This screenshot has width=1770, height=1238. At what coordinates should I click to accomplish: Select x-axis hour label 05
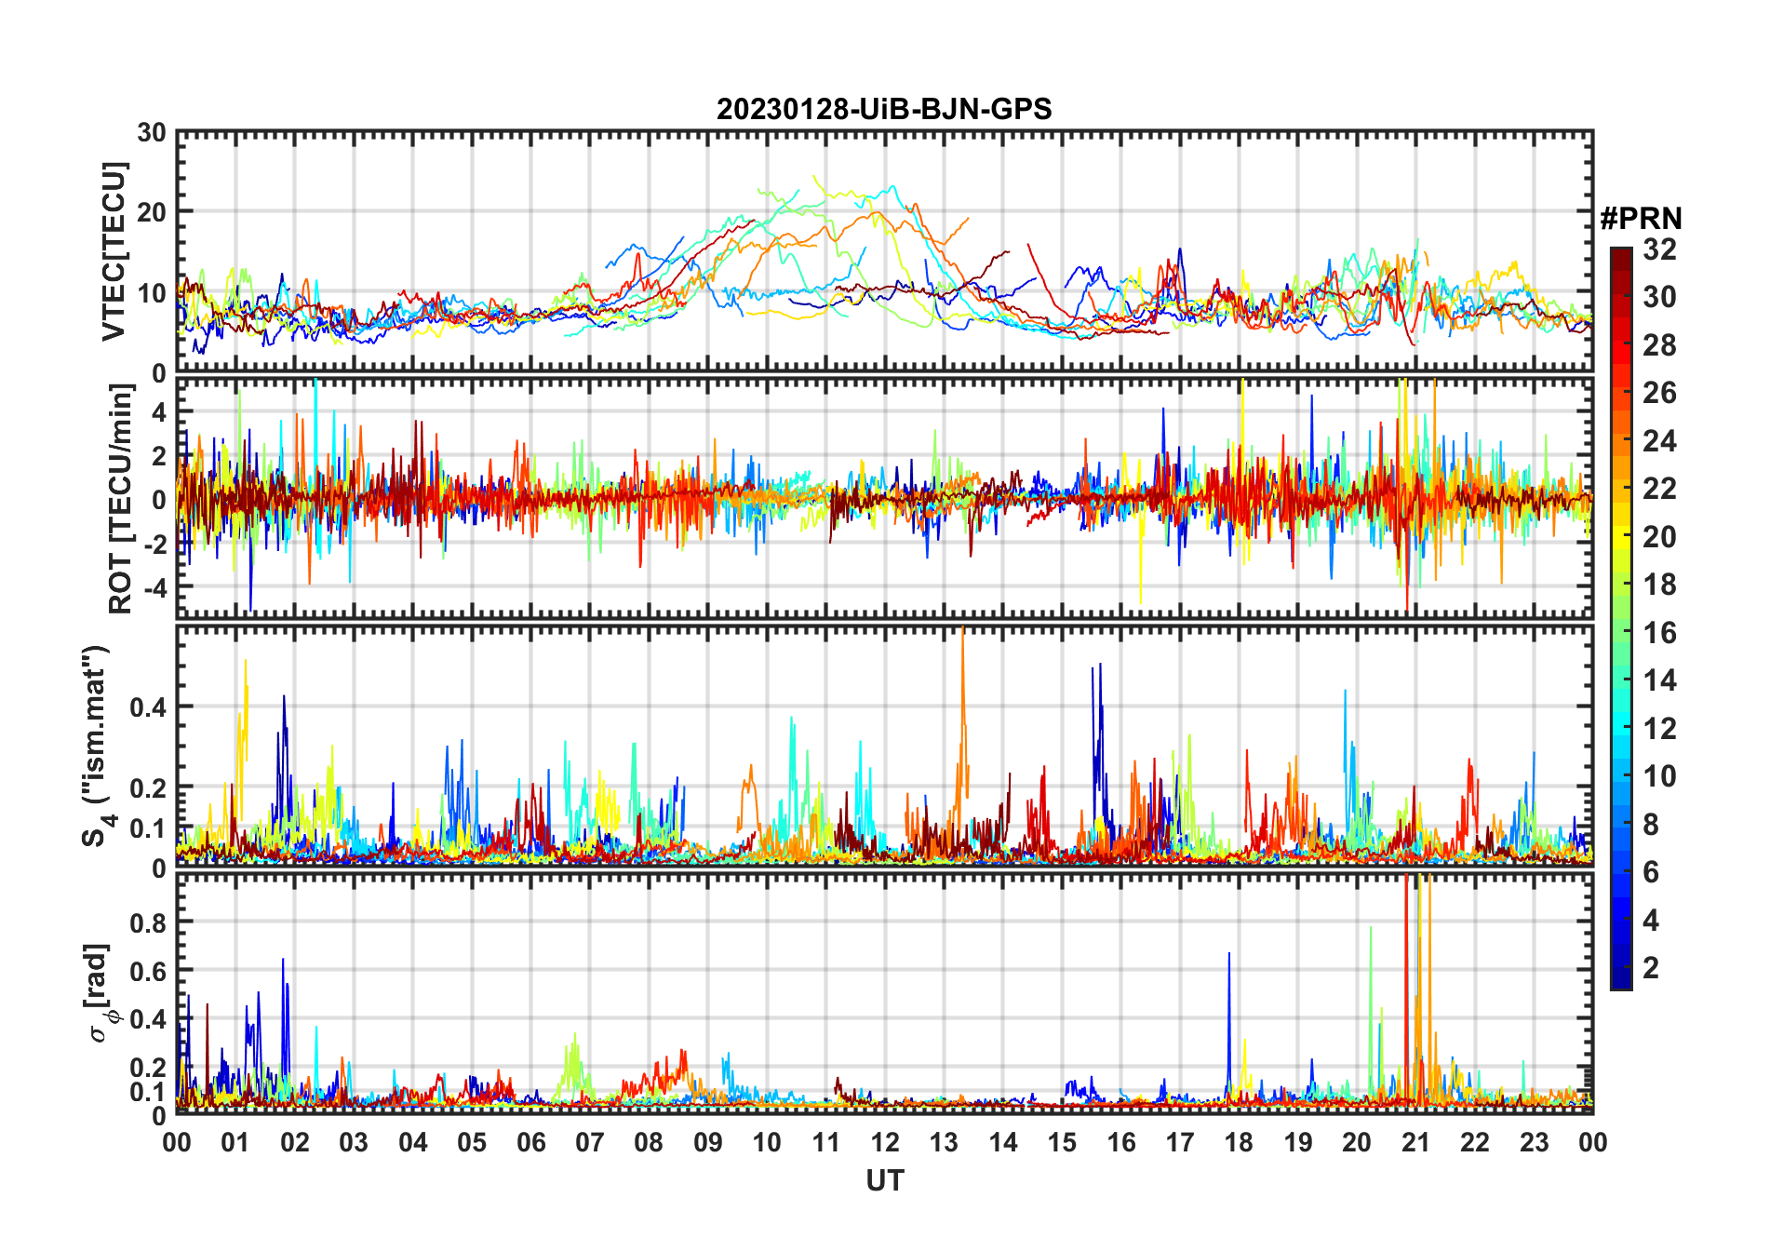tap(472, 1143)
